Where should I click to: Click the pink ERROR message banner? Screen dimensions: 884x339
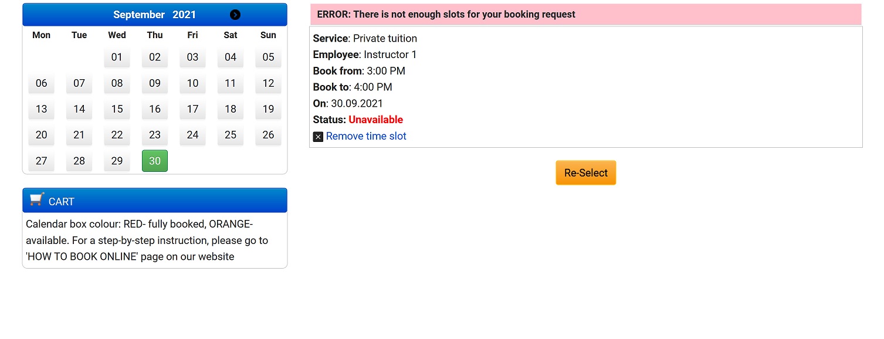click(585, 14)
